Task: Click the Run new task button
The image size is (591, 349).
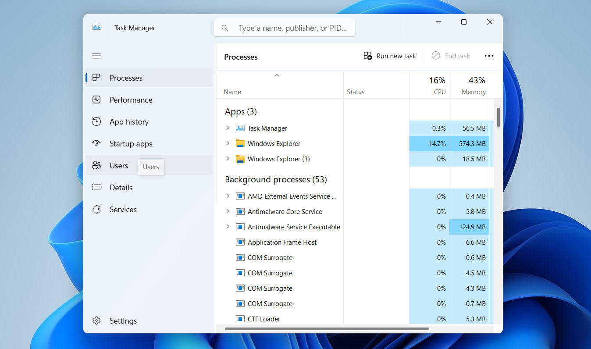Action: [390, 56]
